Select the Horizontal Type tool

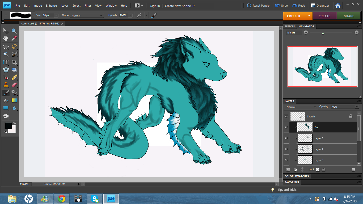[x=6, y=62]
